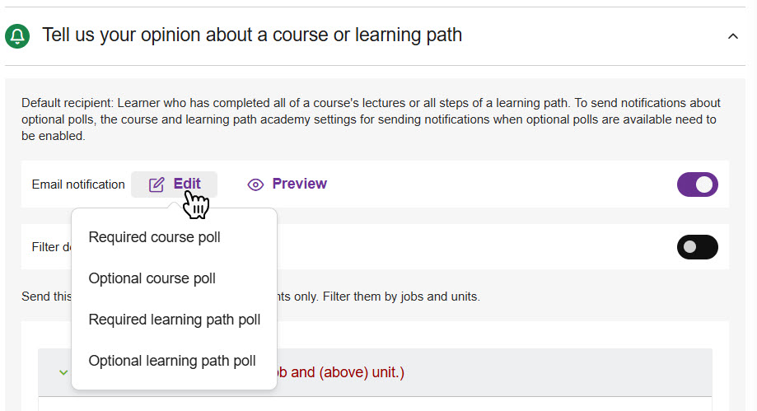Click the white panel below the job/unit row
The width and height of the screenshot is (757, 411).
click(375, 404)
